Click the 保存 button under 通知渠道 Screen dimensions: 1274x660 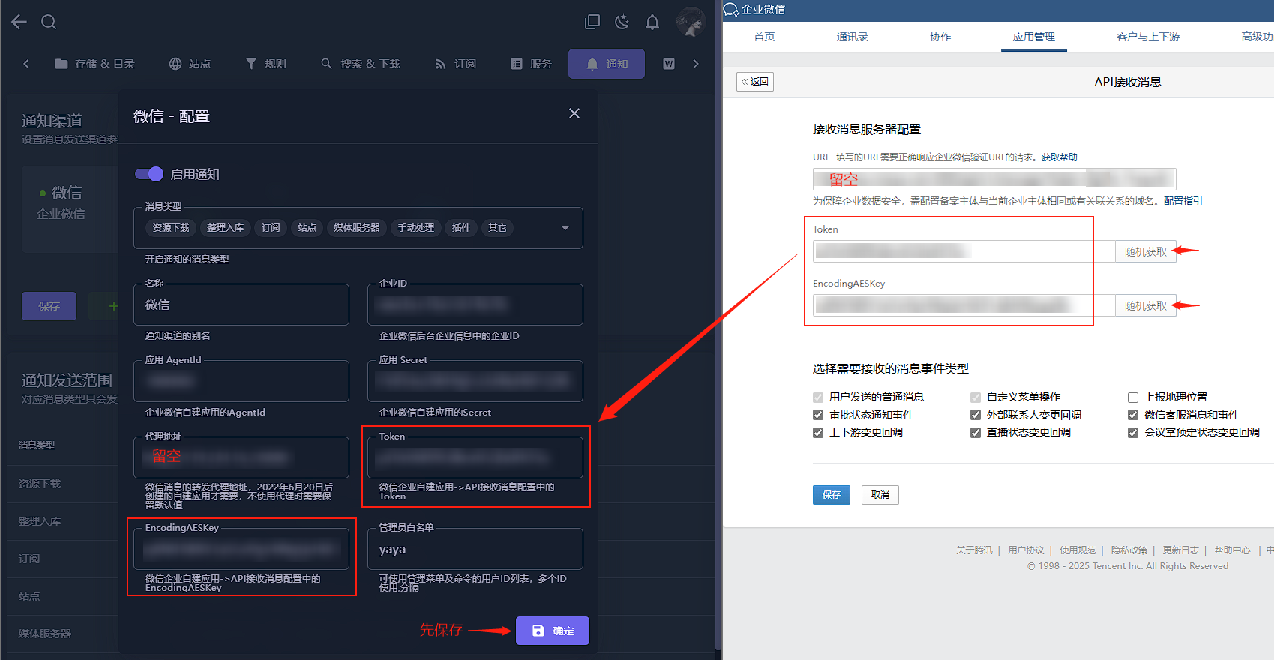49,306
